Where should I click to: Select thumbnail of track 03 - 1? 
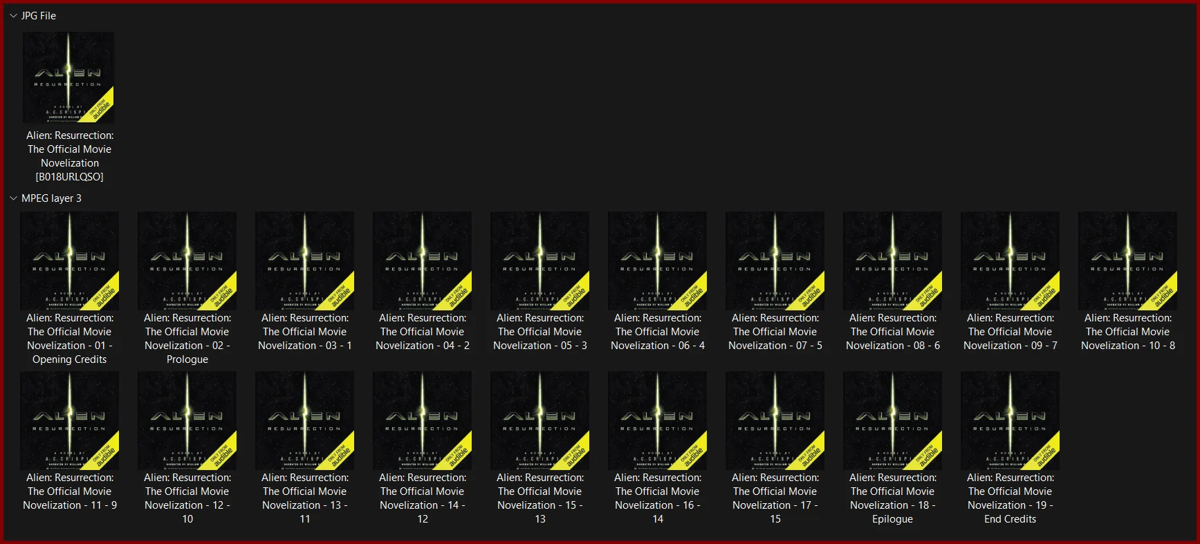[305, 261]
